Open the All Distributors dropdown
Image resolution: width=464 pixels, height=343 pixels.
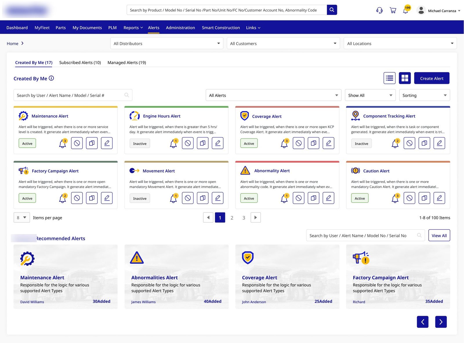click(167, 43)
